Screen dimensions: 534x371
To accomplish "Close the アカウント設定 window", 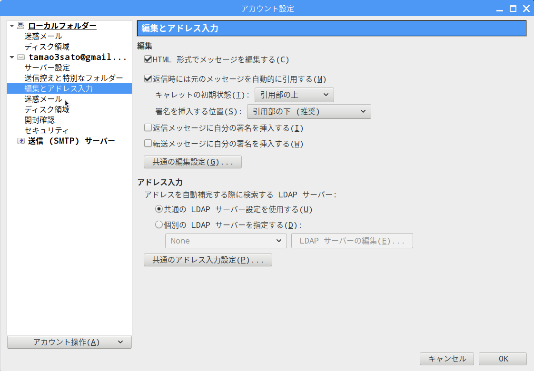I will [x=526, y=9].
